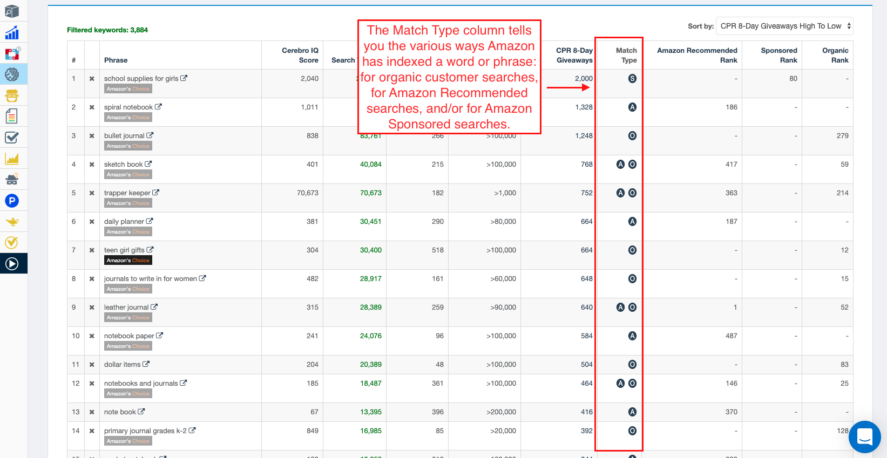Open the Black Box tool in sidebar
This screenshot has height=458, width=887.
(12, 11)
